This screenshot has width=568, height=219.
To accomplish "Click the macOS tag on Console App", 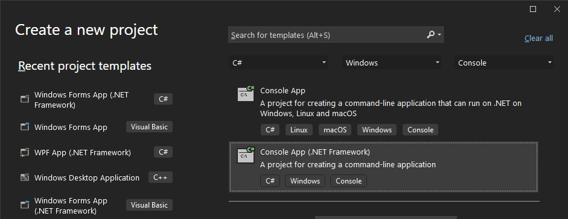I will (335, 130).
